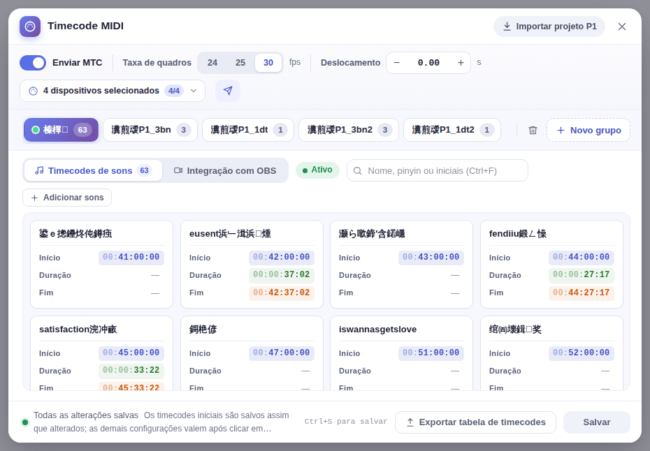
Task: Click the music note icon in Timecodes tab
Action: [39, 170]
